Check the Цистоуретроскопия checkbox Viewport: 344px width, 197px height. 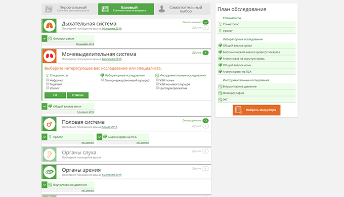[157, 88]
